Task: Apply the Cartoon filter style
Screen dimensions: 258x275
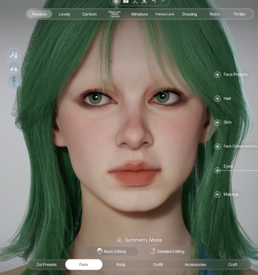Action: coord(89,14)
